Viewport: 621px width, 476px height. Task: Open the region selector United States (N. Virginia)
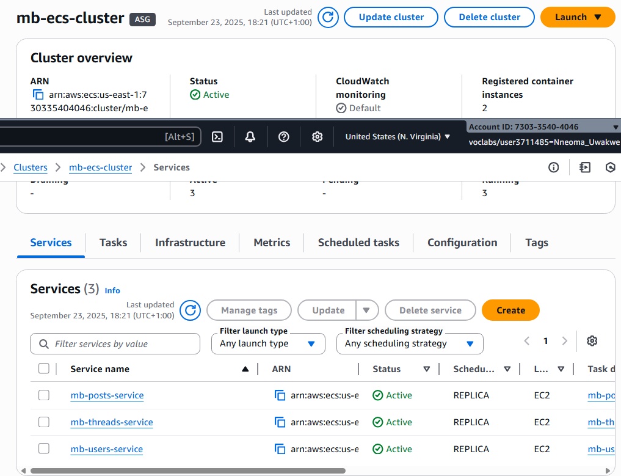398,137
